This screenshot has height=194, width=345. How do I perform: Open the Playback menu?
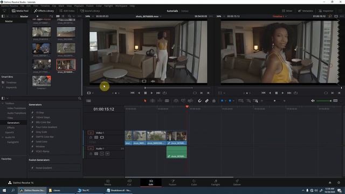point(79,6)
